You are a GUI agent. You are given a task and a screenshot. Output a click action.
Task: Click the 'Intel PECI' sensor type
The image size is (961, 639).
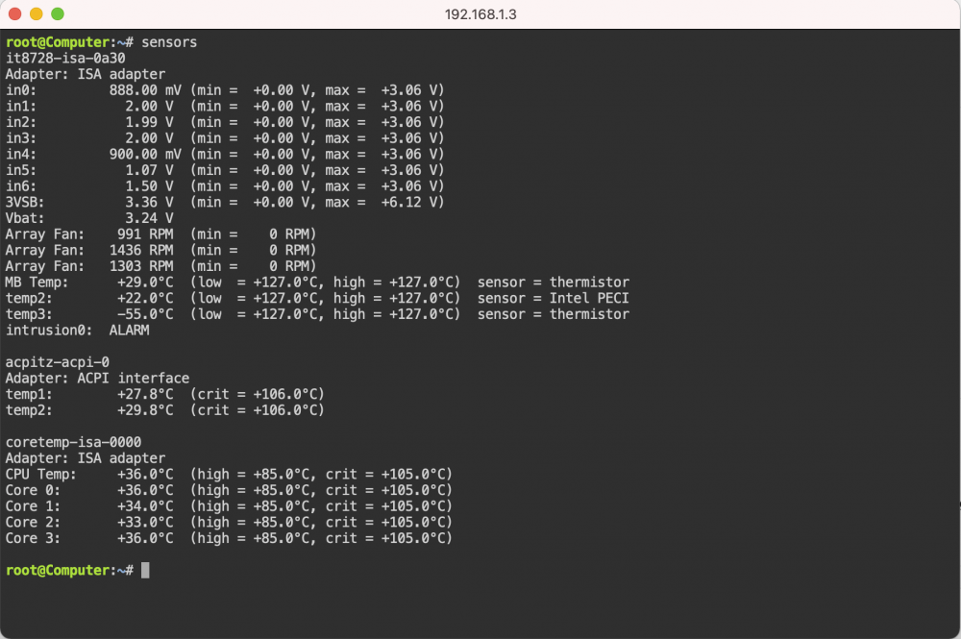[x=589, y=298]
